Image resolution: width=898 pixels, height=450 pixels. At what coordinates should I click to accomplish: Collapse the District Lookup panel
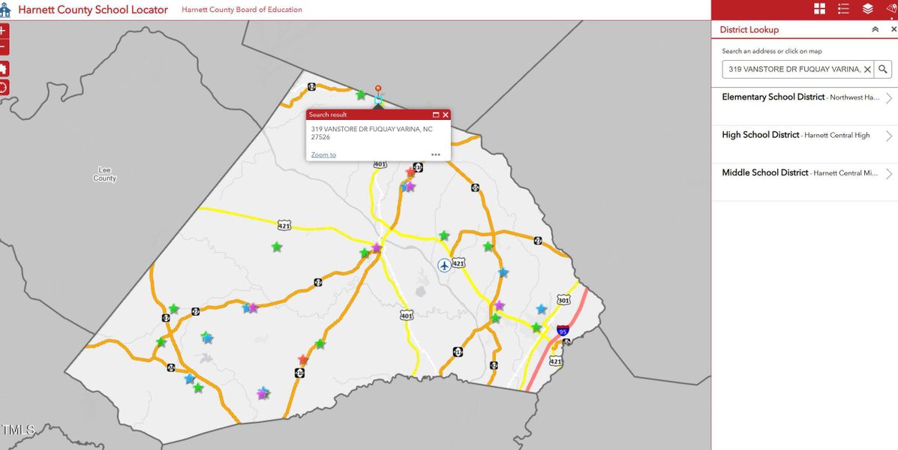[875, 29]
